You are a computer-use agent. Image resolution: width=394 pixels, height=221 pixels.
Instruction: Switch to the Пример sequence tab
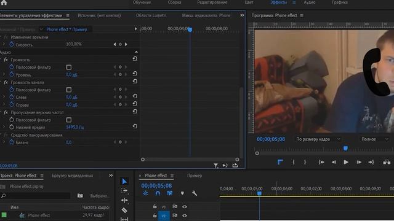click(x=195, y=176)
